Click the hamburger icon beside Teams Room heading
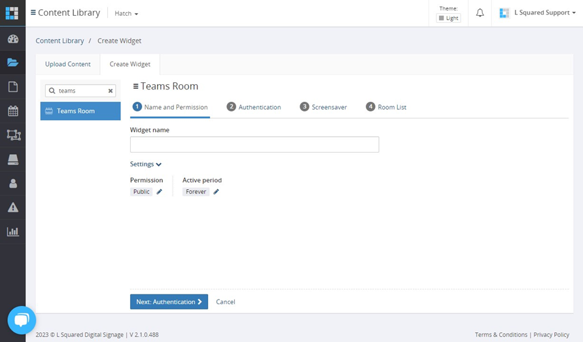Image resolution: width=583 pixels, height=342 pixels. click(135, 86)
